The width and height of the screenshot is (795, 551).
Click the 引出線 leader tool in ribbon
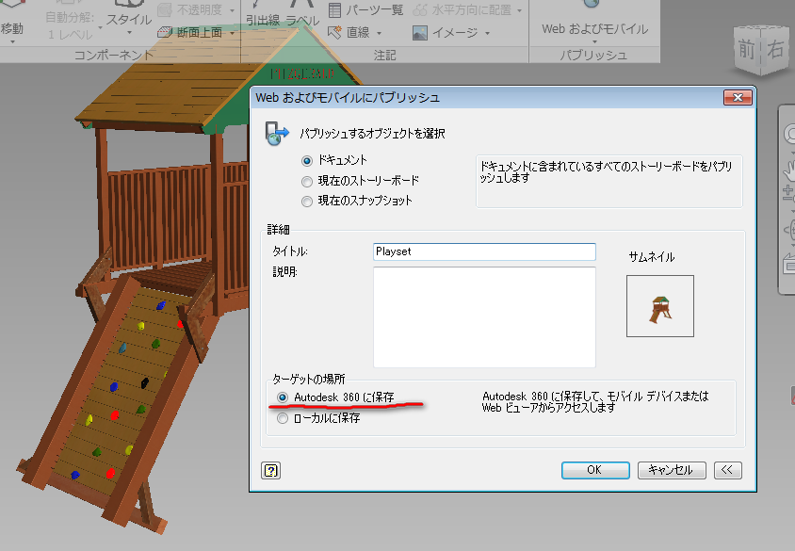click(x=262, y=19)
